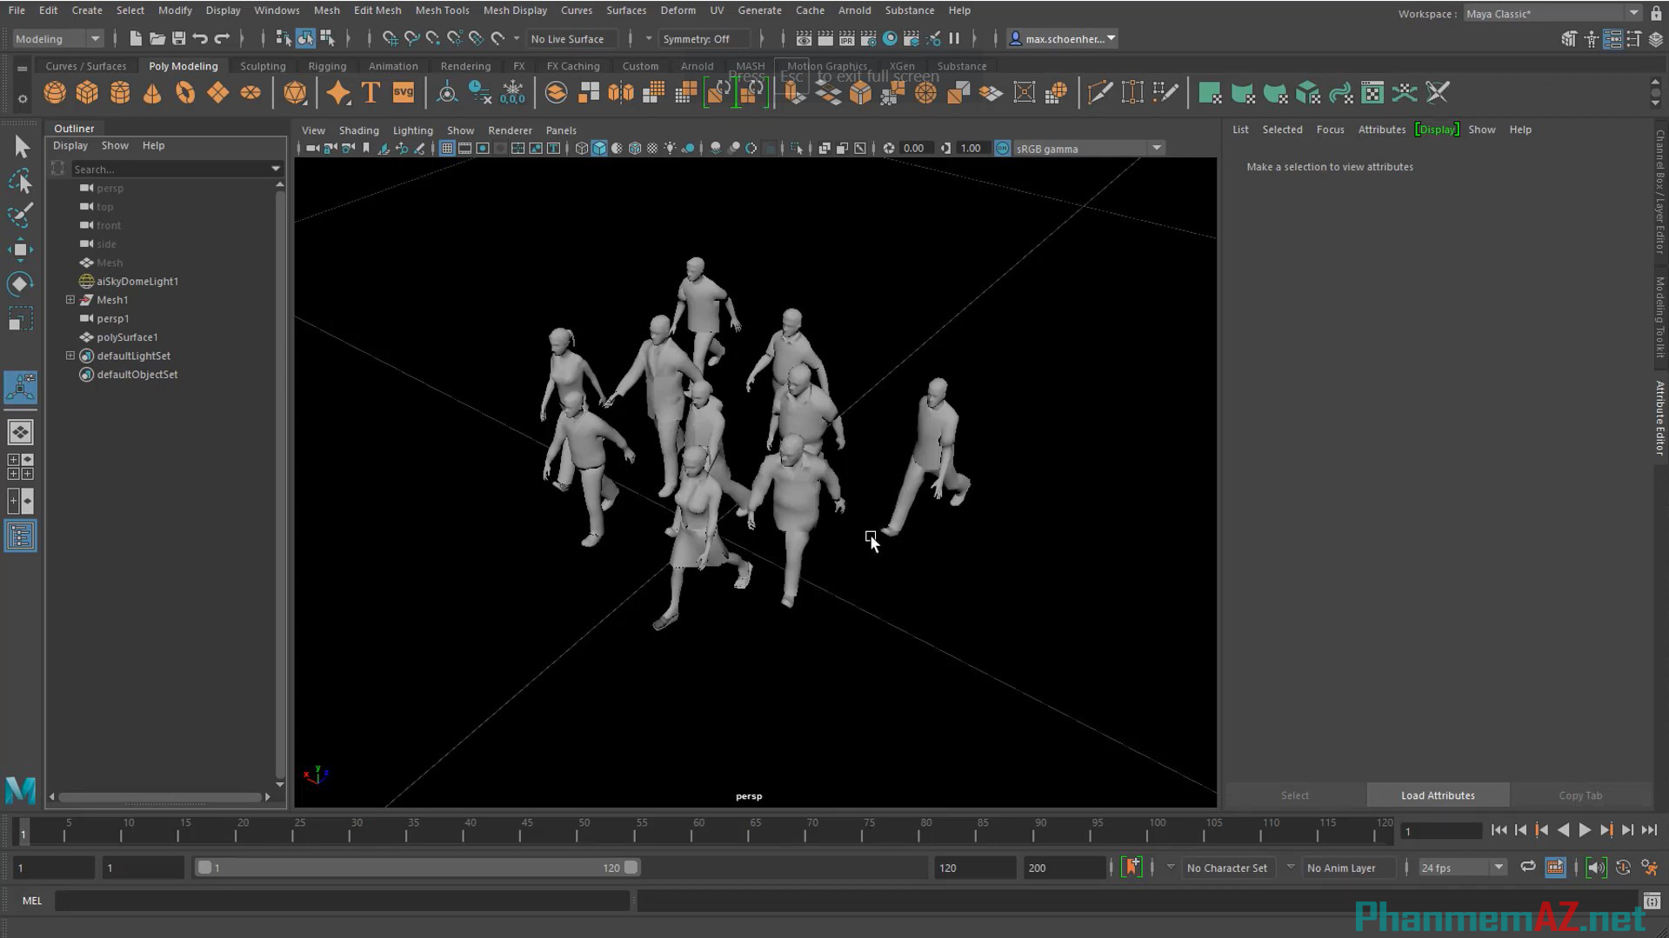The width and height of the screenshot is (1669, 938).
Task: Open the Workspace dropdown showing Maya Classic
Action: (x=1632, y=13)
